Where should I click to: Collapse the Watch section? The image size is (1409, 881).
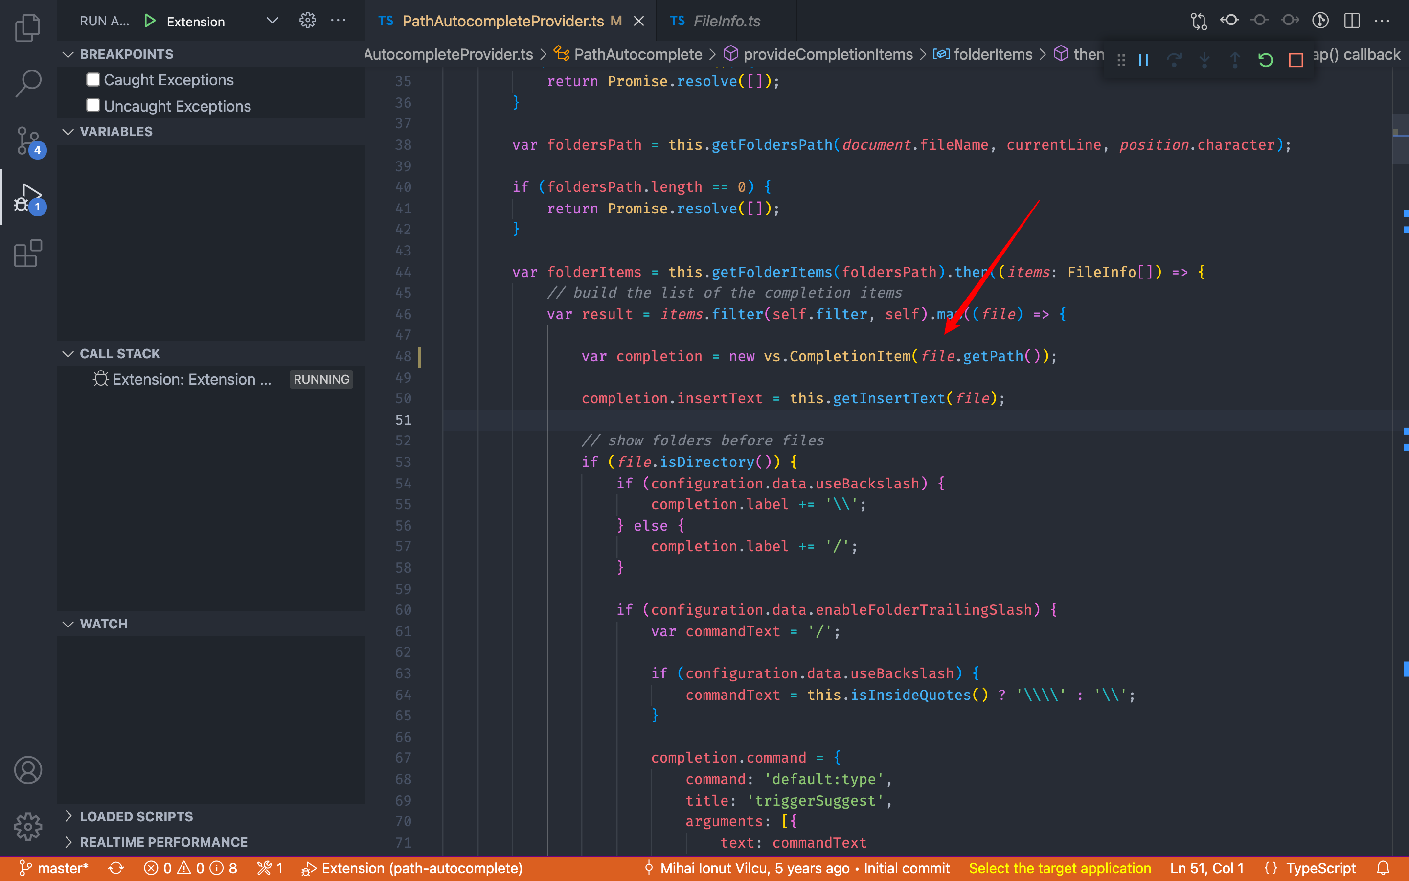103,624
